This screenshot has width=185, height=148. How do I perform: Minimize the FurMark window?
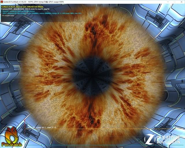(x=168, y=2)
